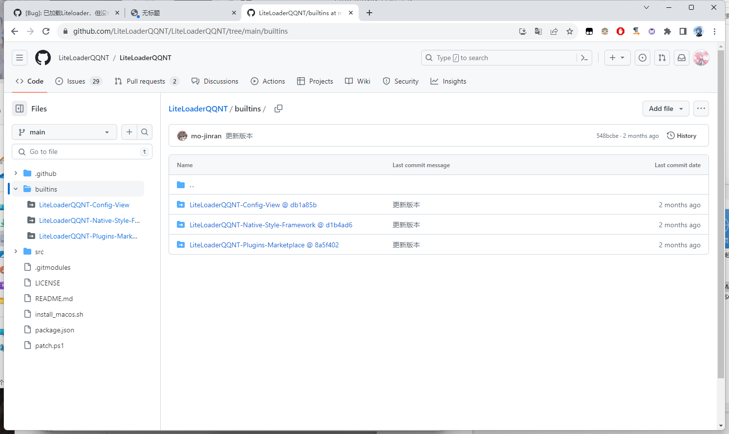
Task: Switch to the Actions tab
Action: tap(268, 81)
